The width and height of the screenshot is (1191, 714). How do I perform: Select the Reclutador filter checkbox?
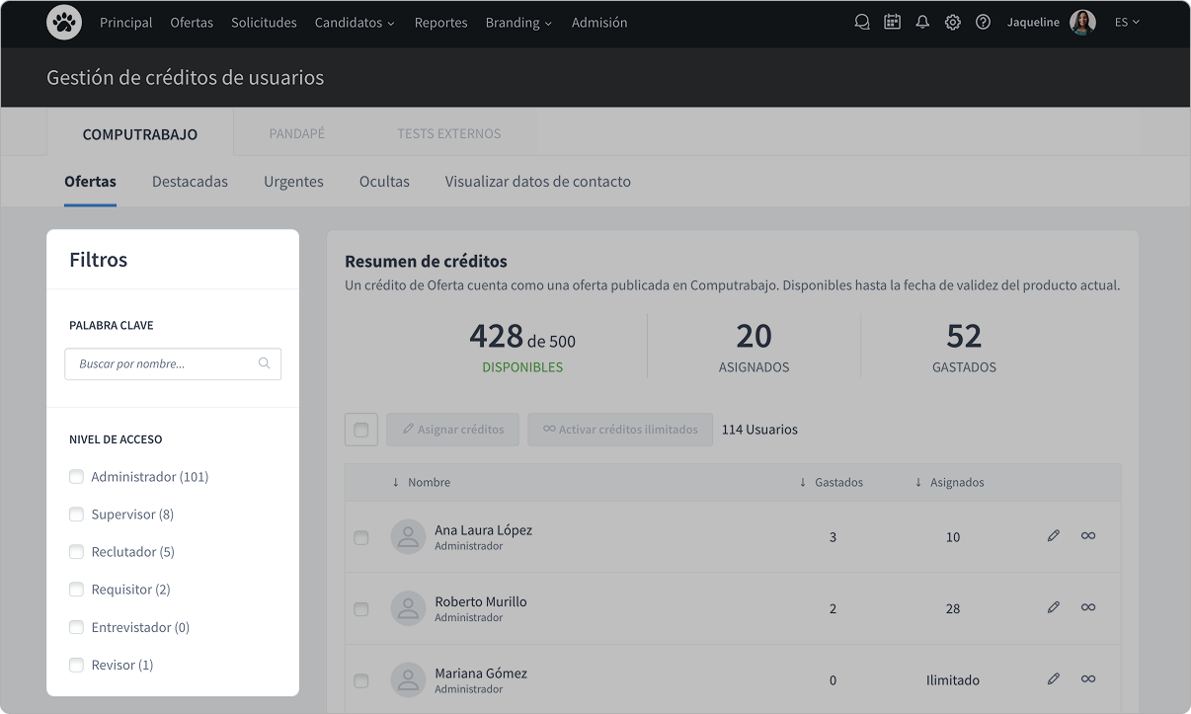tap(76, 551)
